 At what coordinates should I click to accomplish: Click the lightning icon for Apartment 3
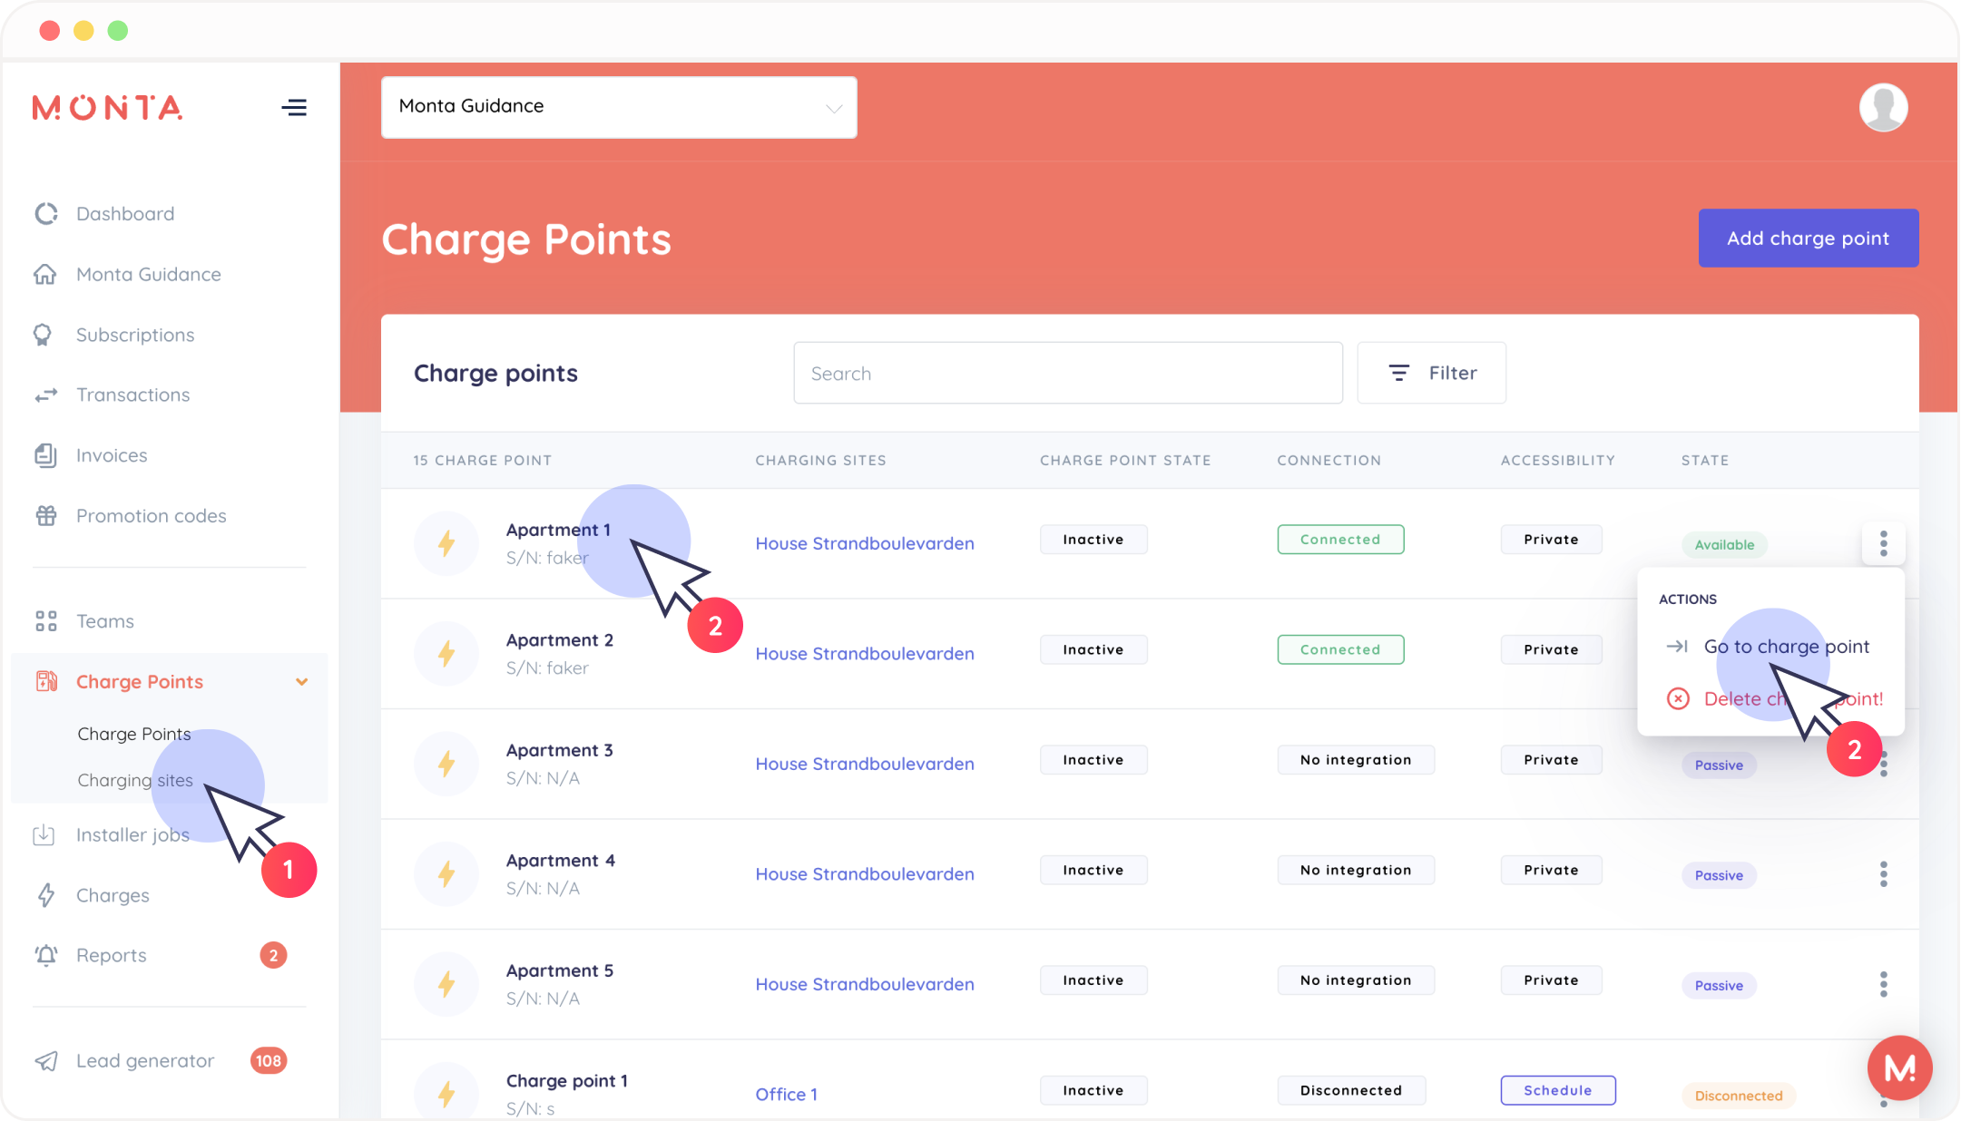coord(446,764)
